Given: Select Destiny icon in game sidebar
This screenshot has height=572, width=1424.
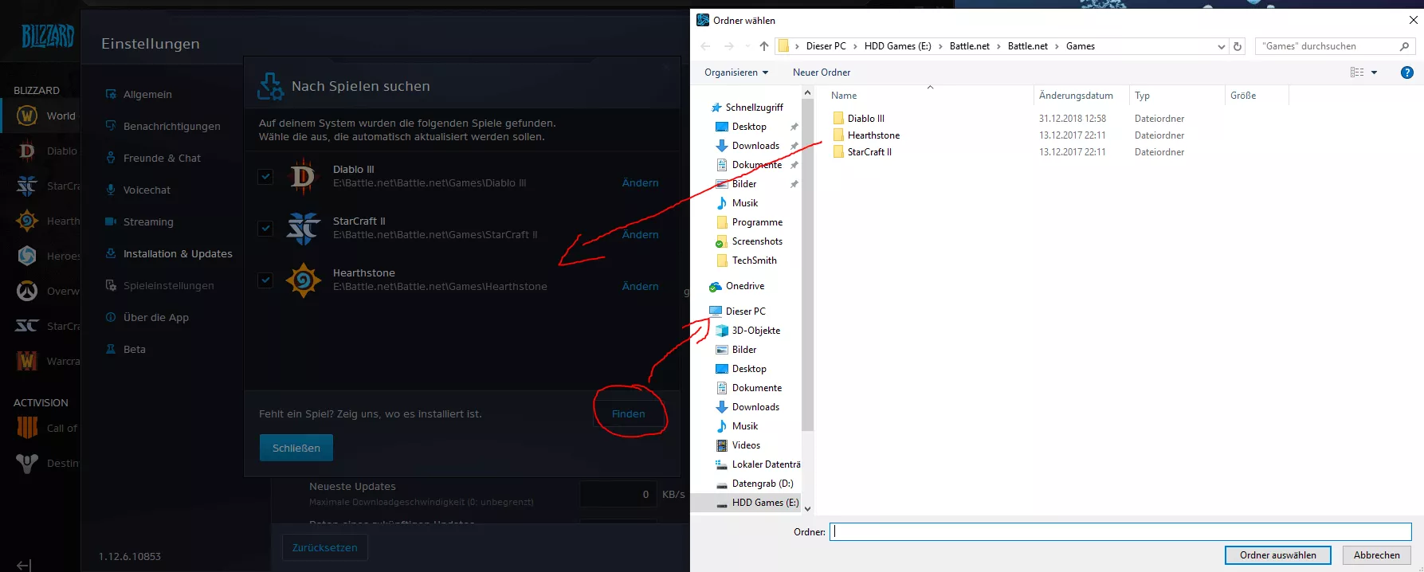Looking at the screenshot, I should [x=27, y=463].
